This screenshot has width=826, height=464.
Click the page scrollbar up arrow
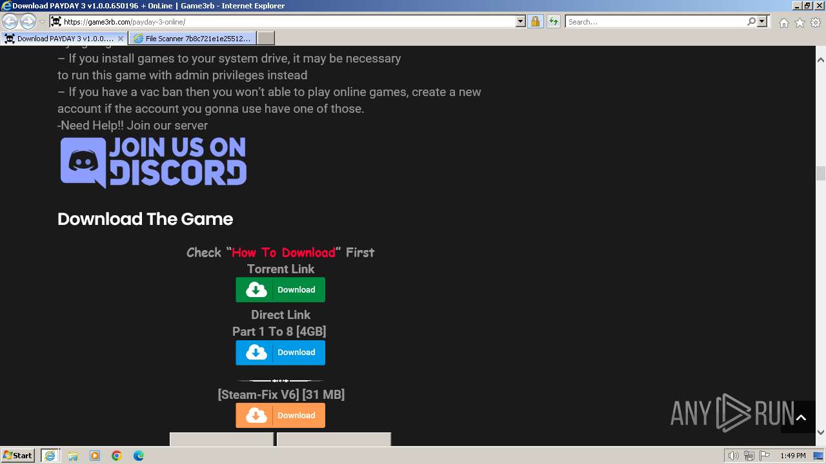821,60
